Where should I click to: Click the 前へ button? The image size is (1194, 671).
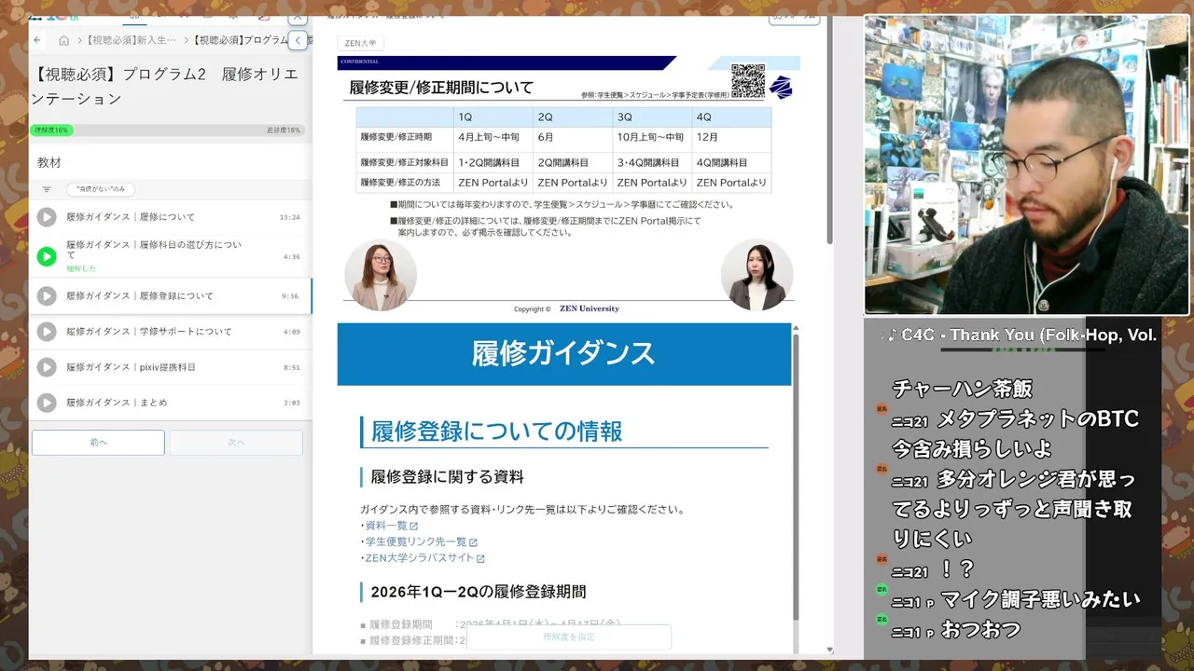tap(98, 443)
